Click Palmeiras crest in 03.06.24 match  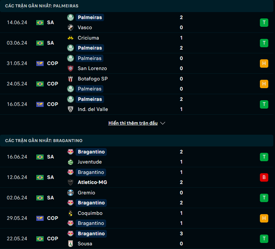[71, 48]
